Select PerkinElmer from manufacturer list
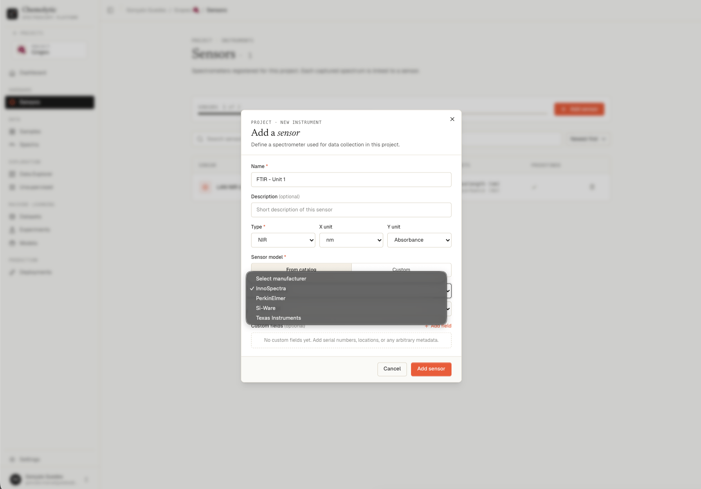 coord(346,298)
